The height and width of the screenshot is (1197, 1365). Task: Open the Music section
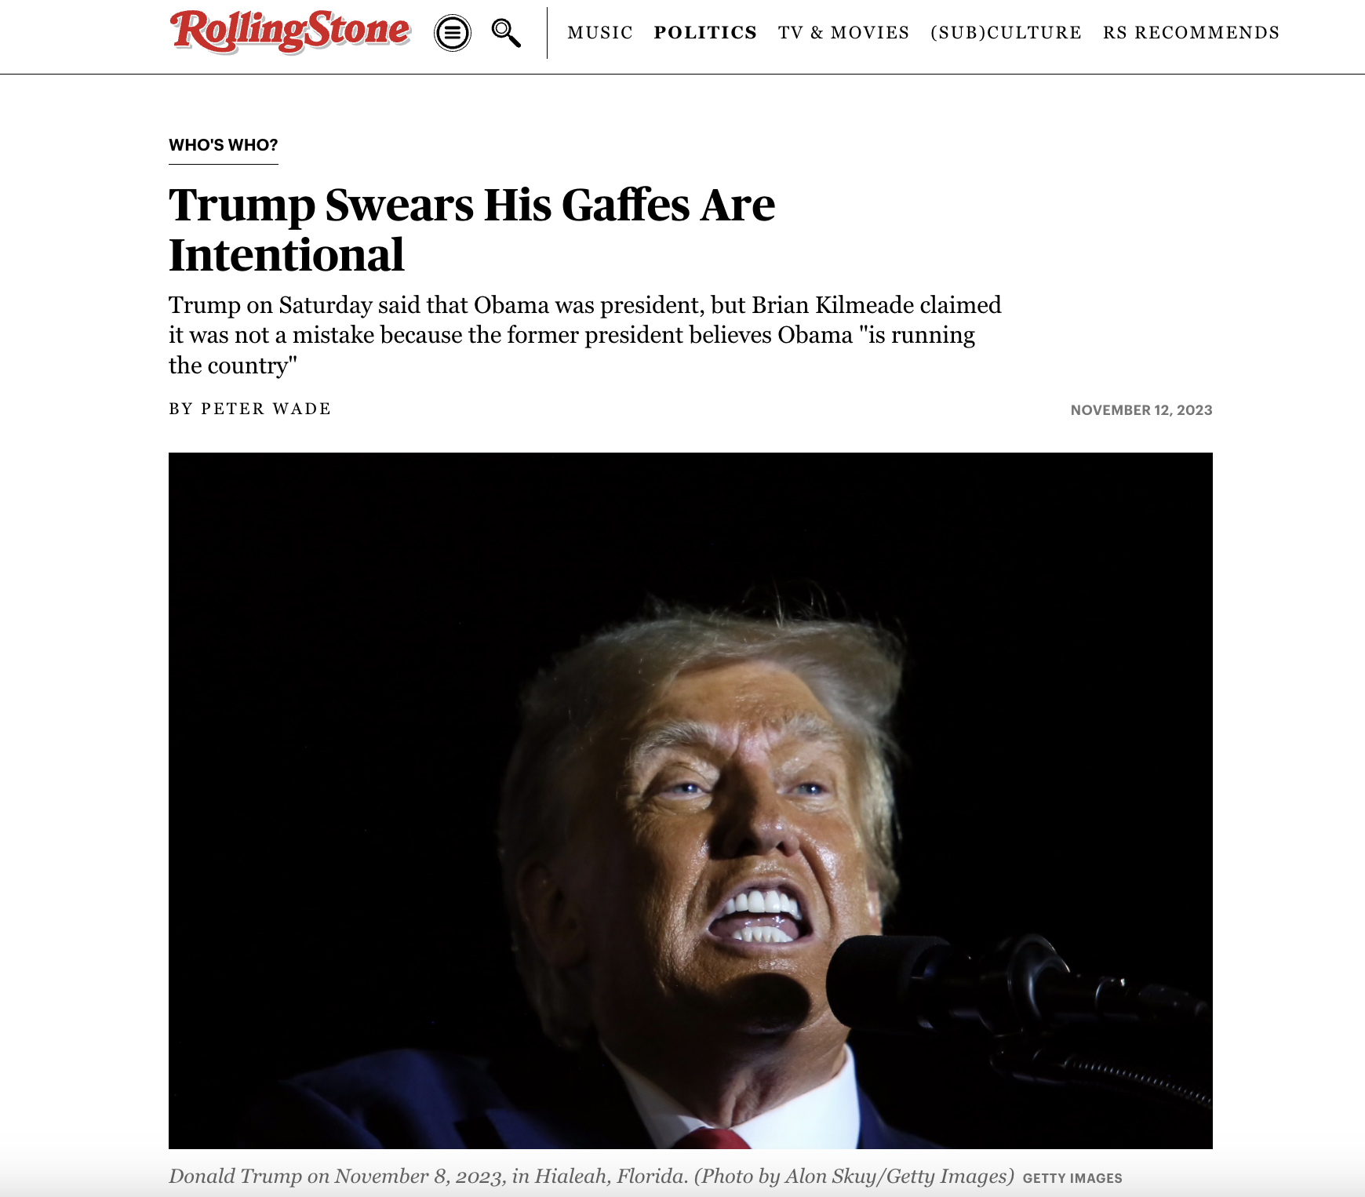[x=600, y=33]
